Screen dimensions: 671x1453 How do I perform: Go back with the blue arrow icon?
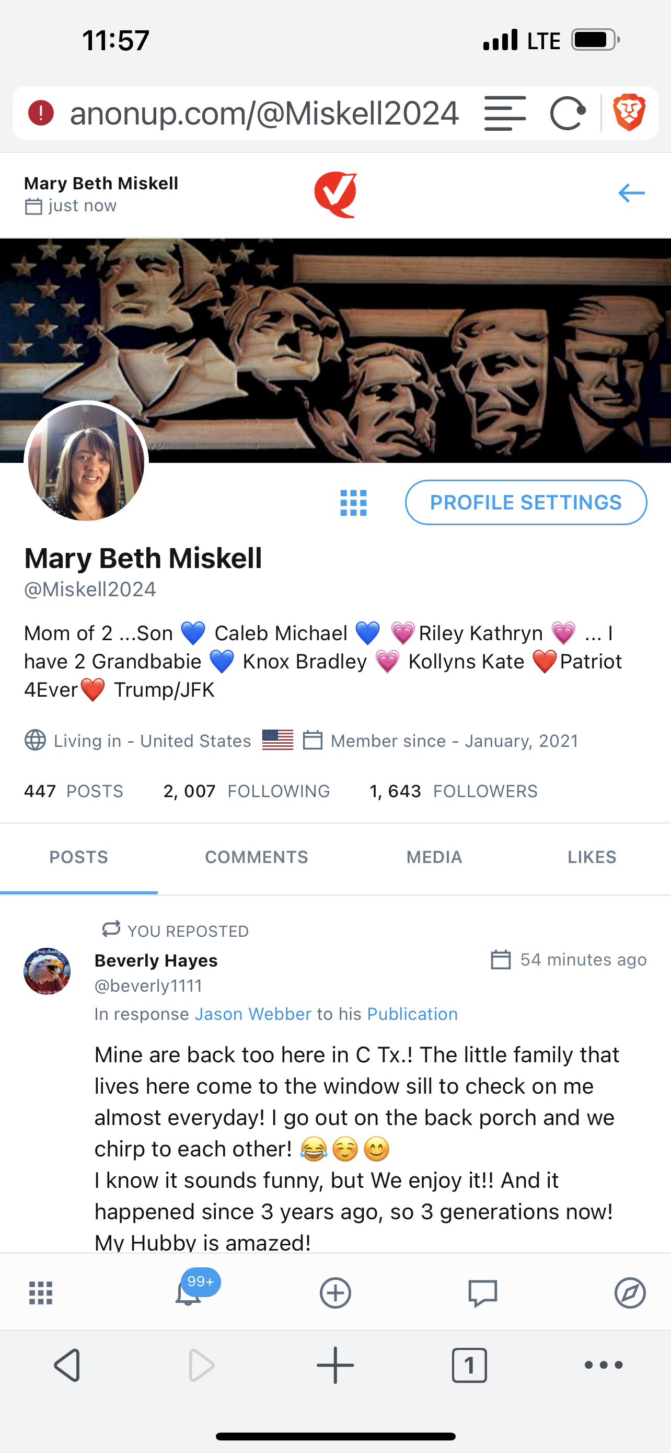(631, 193)
